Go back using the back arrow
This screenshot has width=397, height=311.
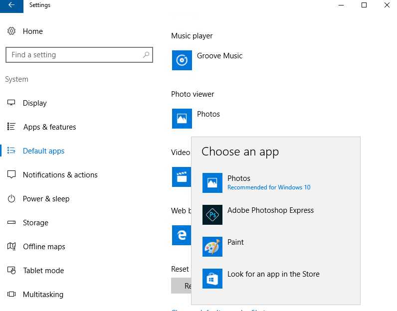tap(11, 5)
